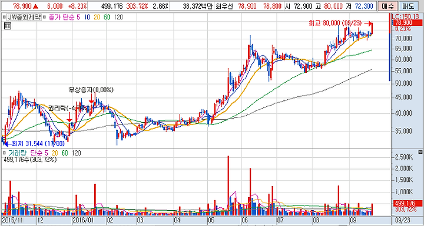This screenshot has height=226, width=424.
Task: Click the best bid 78,800 value
Action: point(272,6)
